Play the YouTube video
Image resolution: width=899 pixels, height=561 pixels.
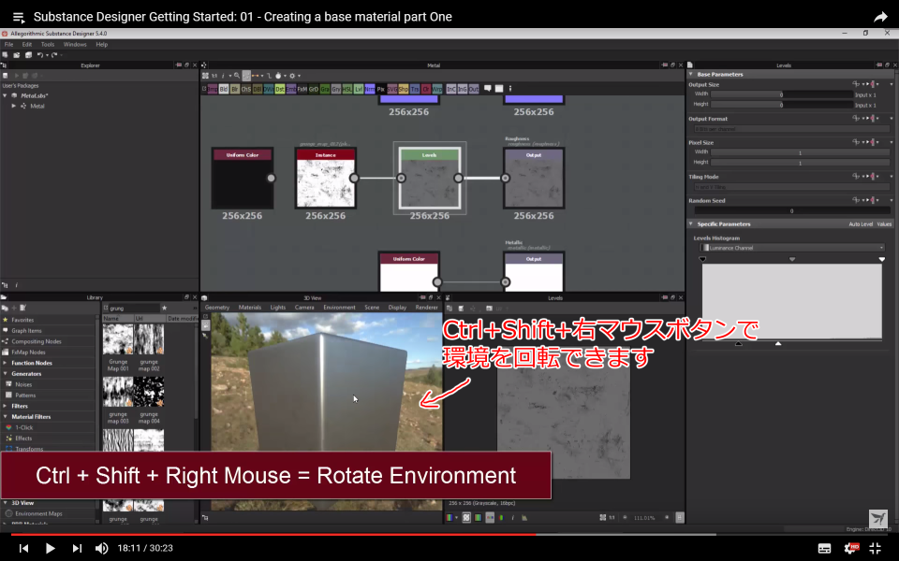(50, 549)
